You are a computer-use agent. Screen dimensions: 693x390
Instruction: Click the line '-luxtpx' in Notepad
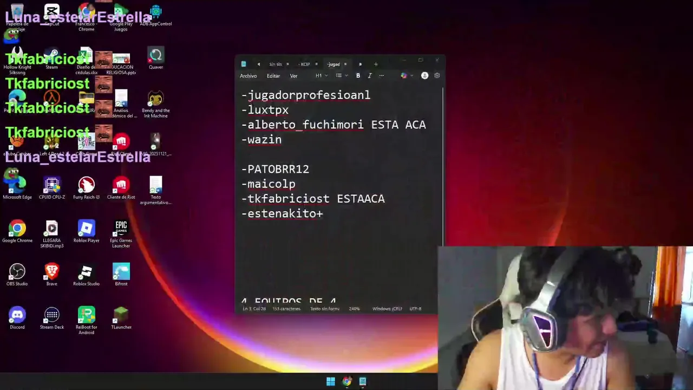pos(265,110)
